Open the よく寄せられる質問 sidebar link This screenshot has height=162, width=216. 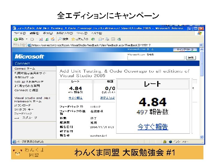pyautogui.click(x=27, y=86)
